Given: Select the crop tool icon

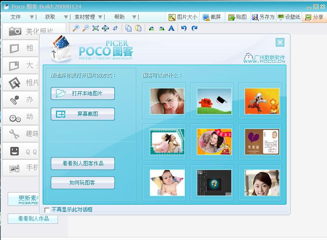Looking at the screenshot, I should (115, 28).
